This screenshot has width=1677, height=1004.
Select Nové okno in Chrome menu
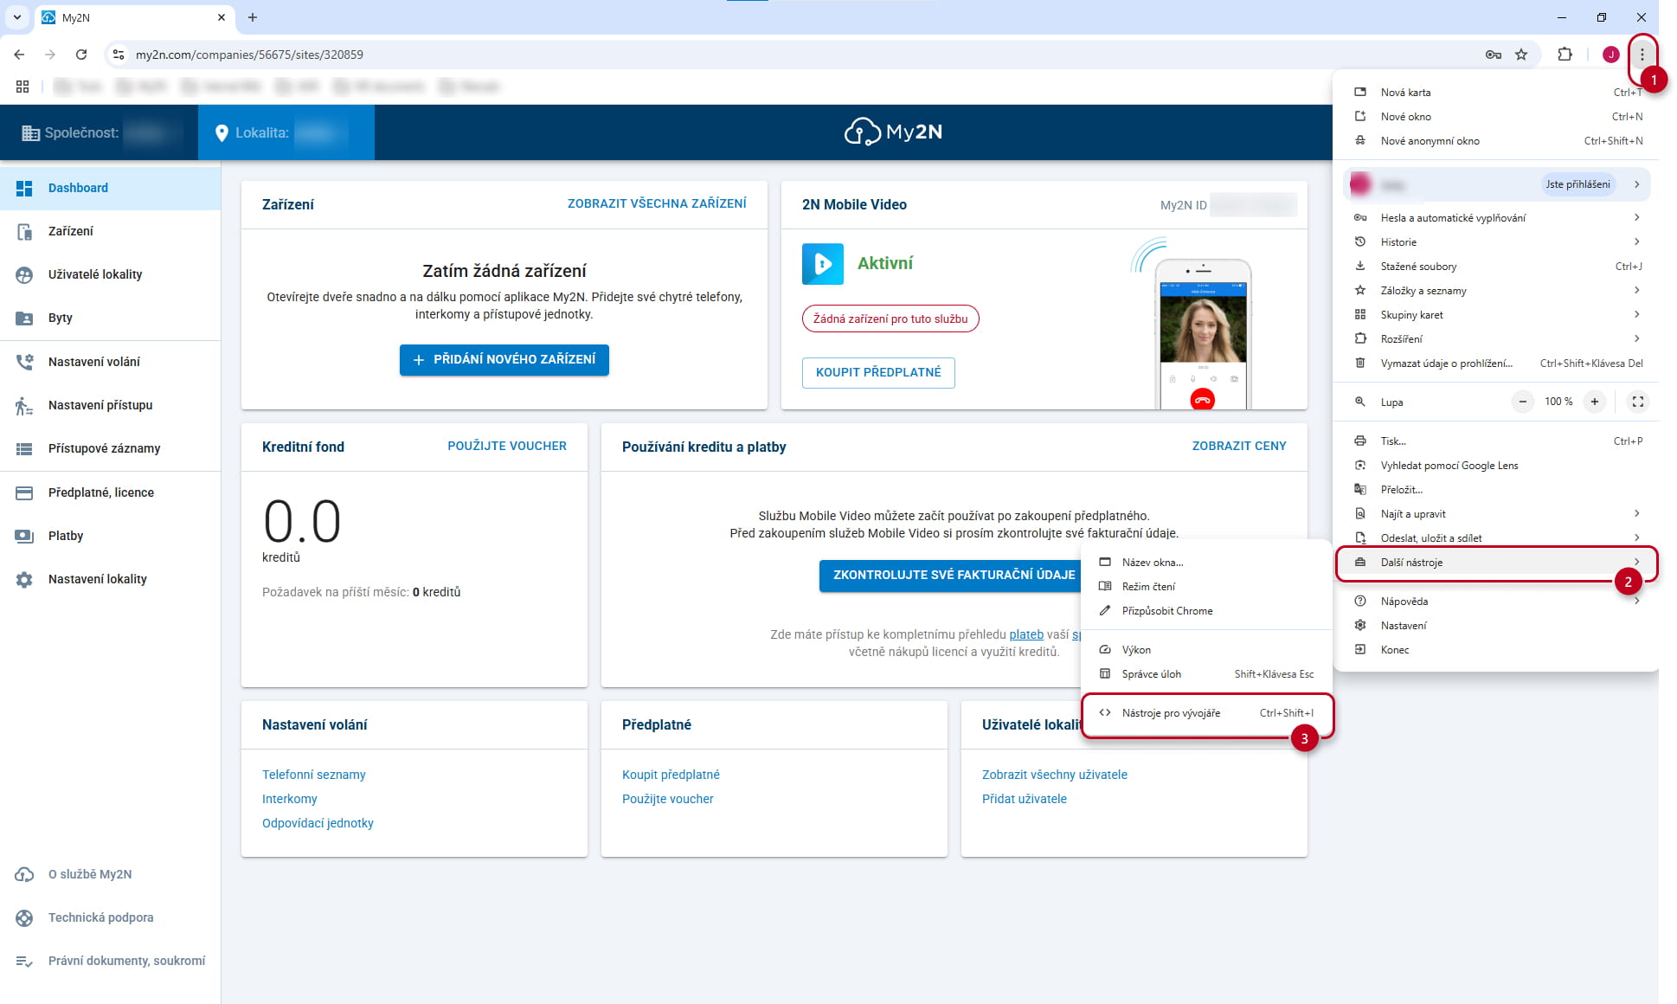1497,117
